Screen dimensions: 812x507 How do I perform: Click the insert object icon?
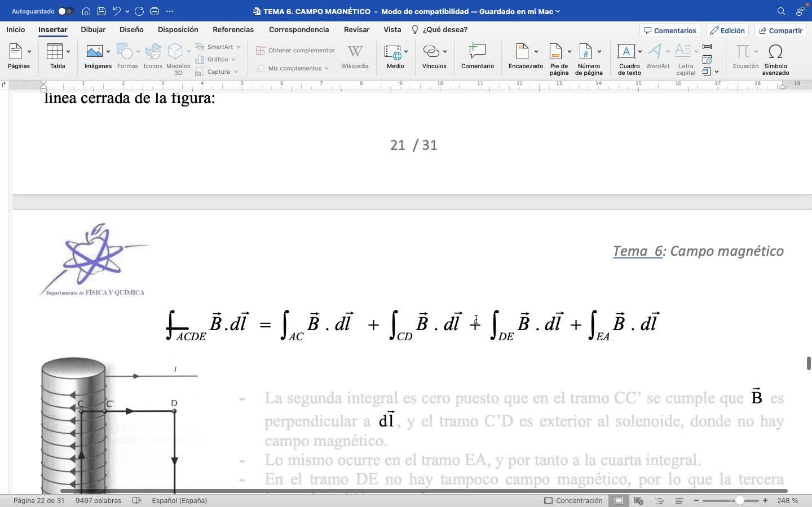pyautogui.click(x=707, y=72)
